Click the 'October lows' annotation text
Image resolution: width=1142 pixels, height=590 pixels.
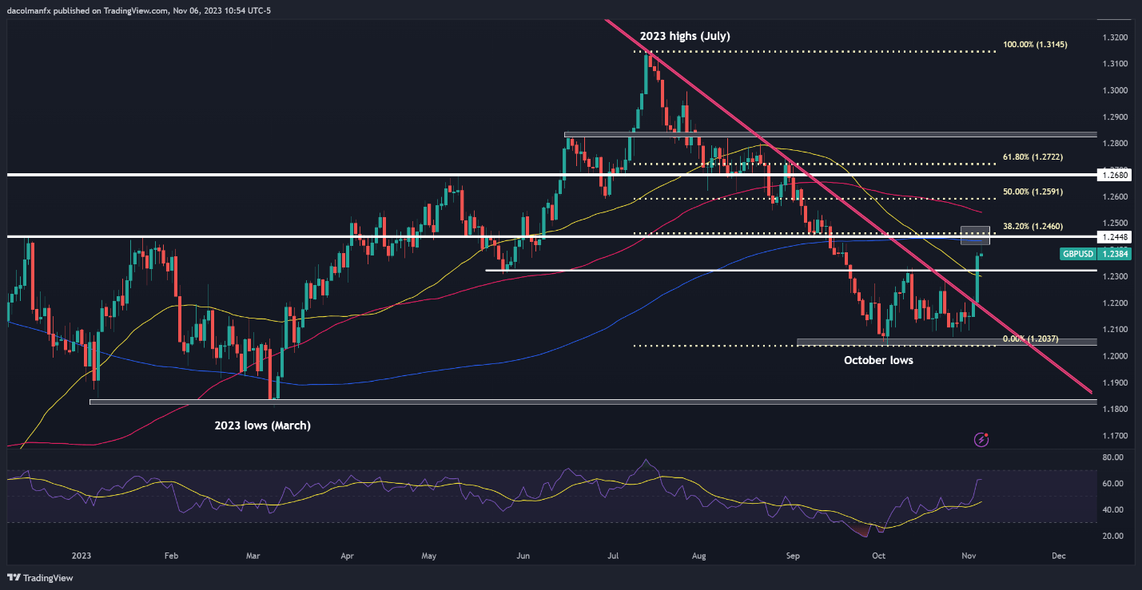click(878, 360)
